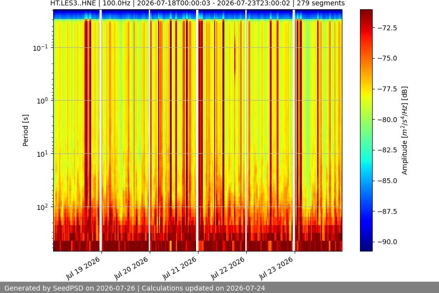Click the plot title starting with HT.LES3..HNE
439x293 pixels.
coord(198,3)
